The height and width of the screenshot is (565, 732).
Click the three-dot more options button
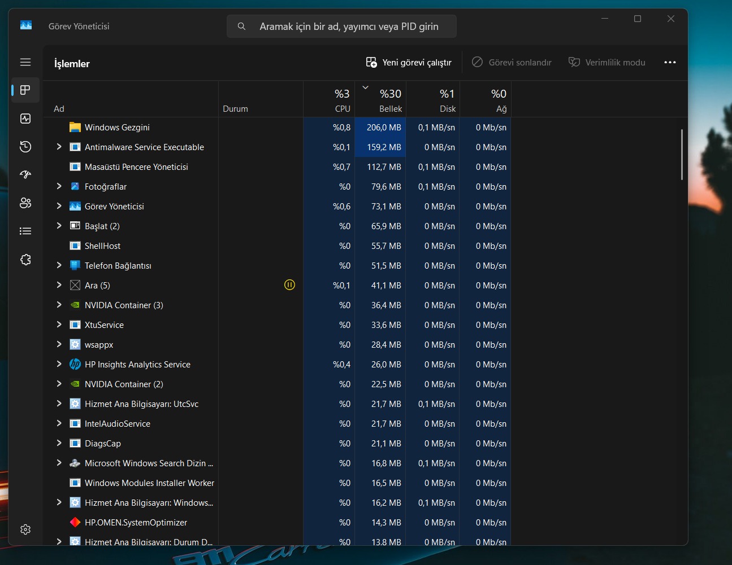click(x=670, y=63)
